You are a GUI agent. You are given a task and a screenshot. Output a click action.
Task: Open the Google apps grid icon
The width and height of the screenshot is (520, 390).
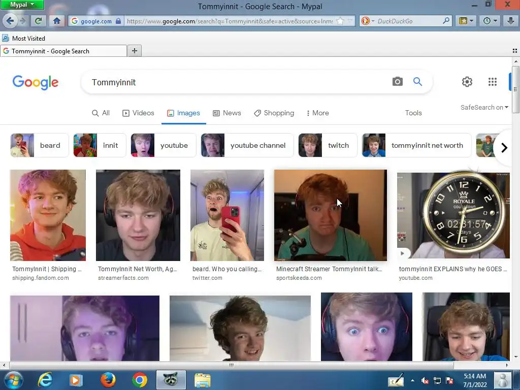pos(493,82)
